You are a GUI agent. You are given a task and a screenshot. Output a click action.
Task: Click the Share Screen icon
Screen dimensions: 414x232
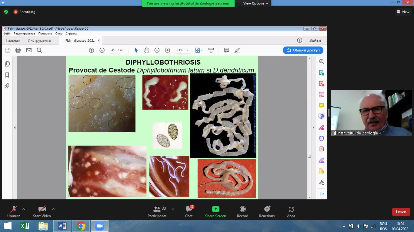(x=215, y=209)
